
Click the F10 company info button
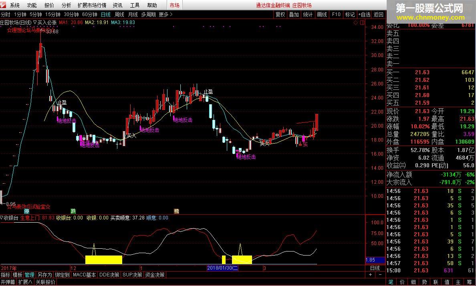[x=336, y=14]
